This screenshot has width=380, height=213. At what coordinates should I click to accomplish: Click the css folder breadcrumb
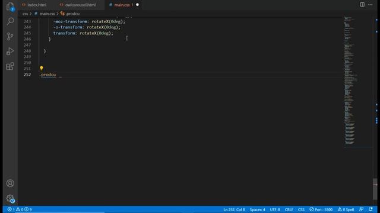point(25,14)
